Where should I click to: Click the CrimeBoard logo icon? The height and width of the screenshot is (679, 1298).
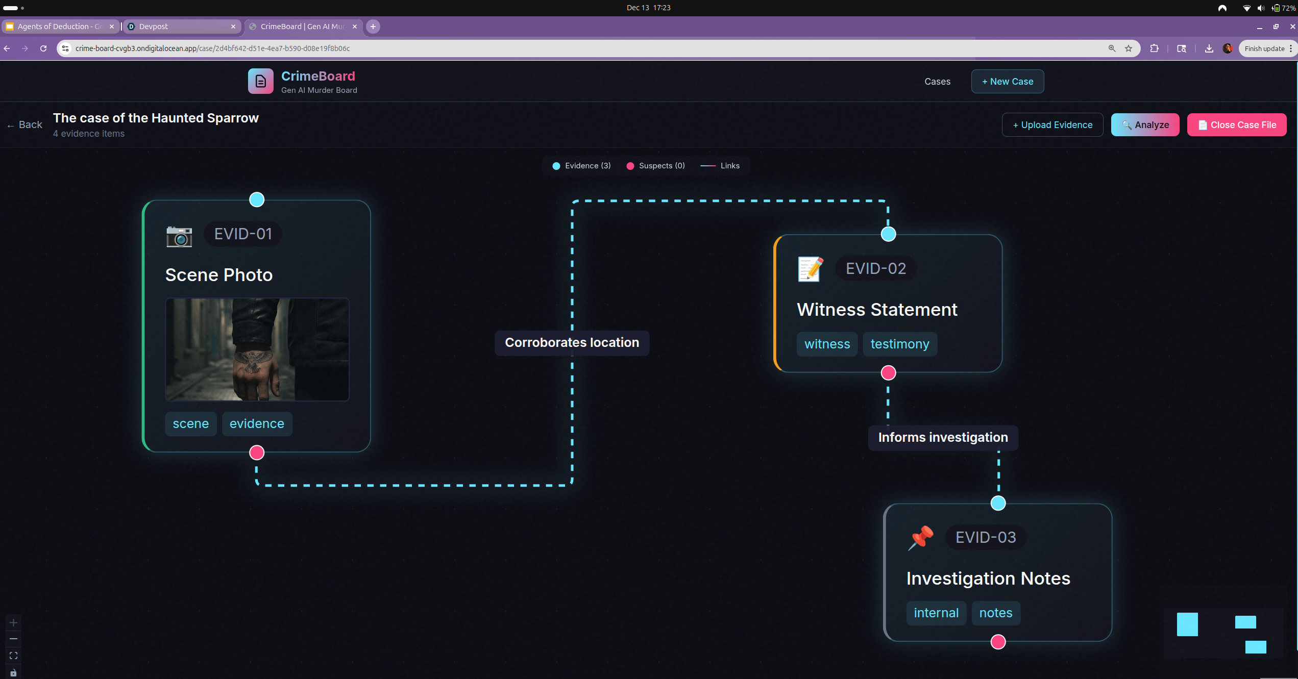tap(260, 81)
